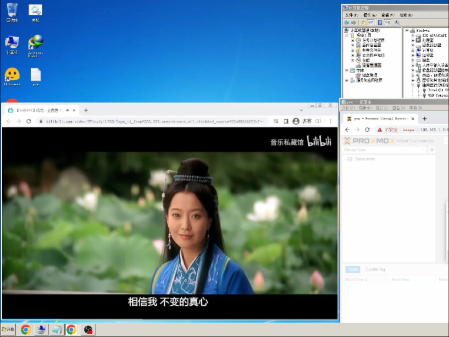
Task: Open the tab search dropdown in bilibili window
Action: tap(301, 110)
